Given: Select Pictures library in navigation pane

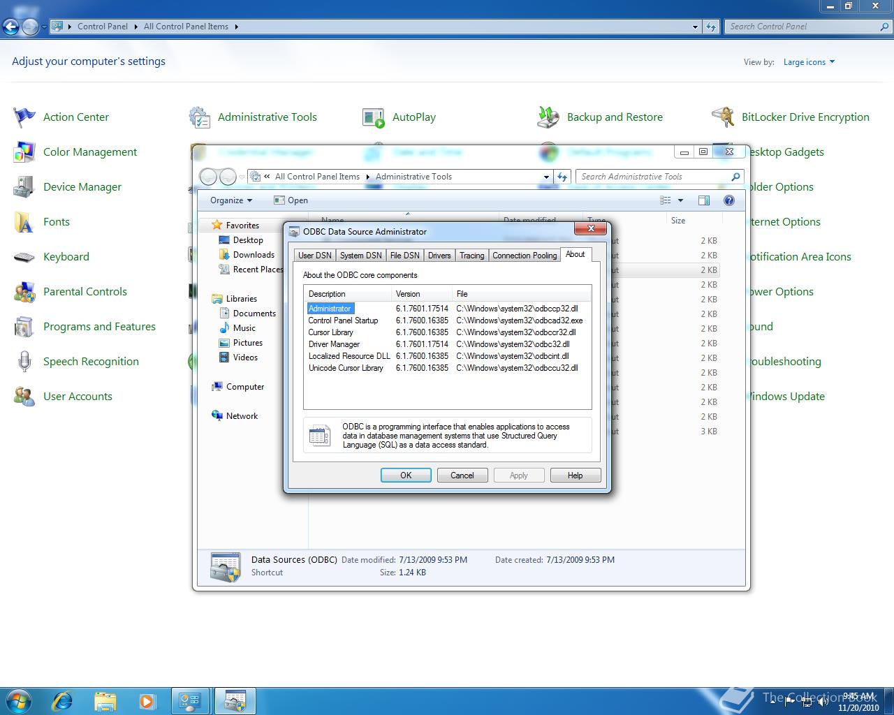Looking at the screenshot, I should 248,343.
